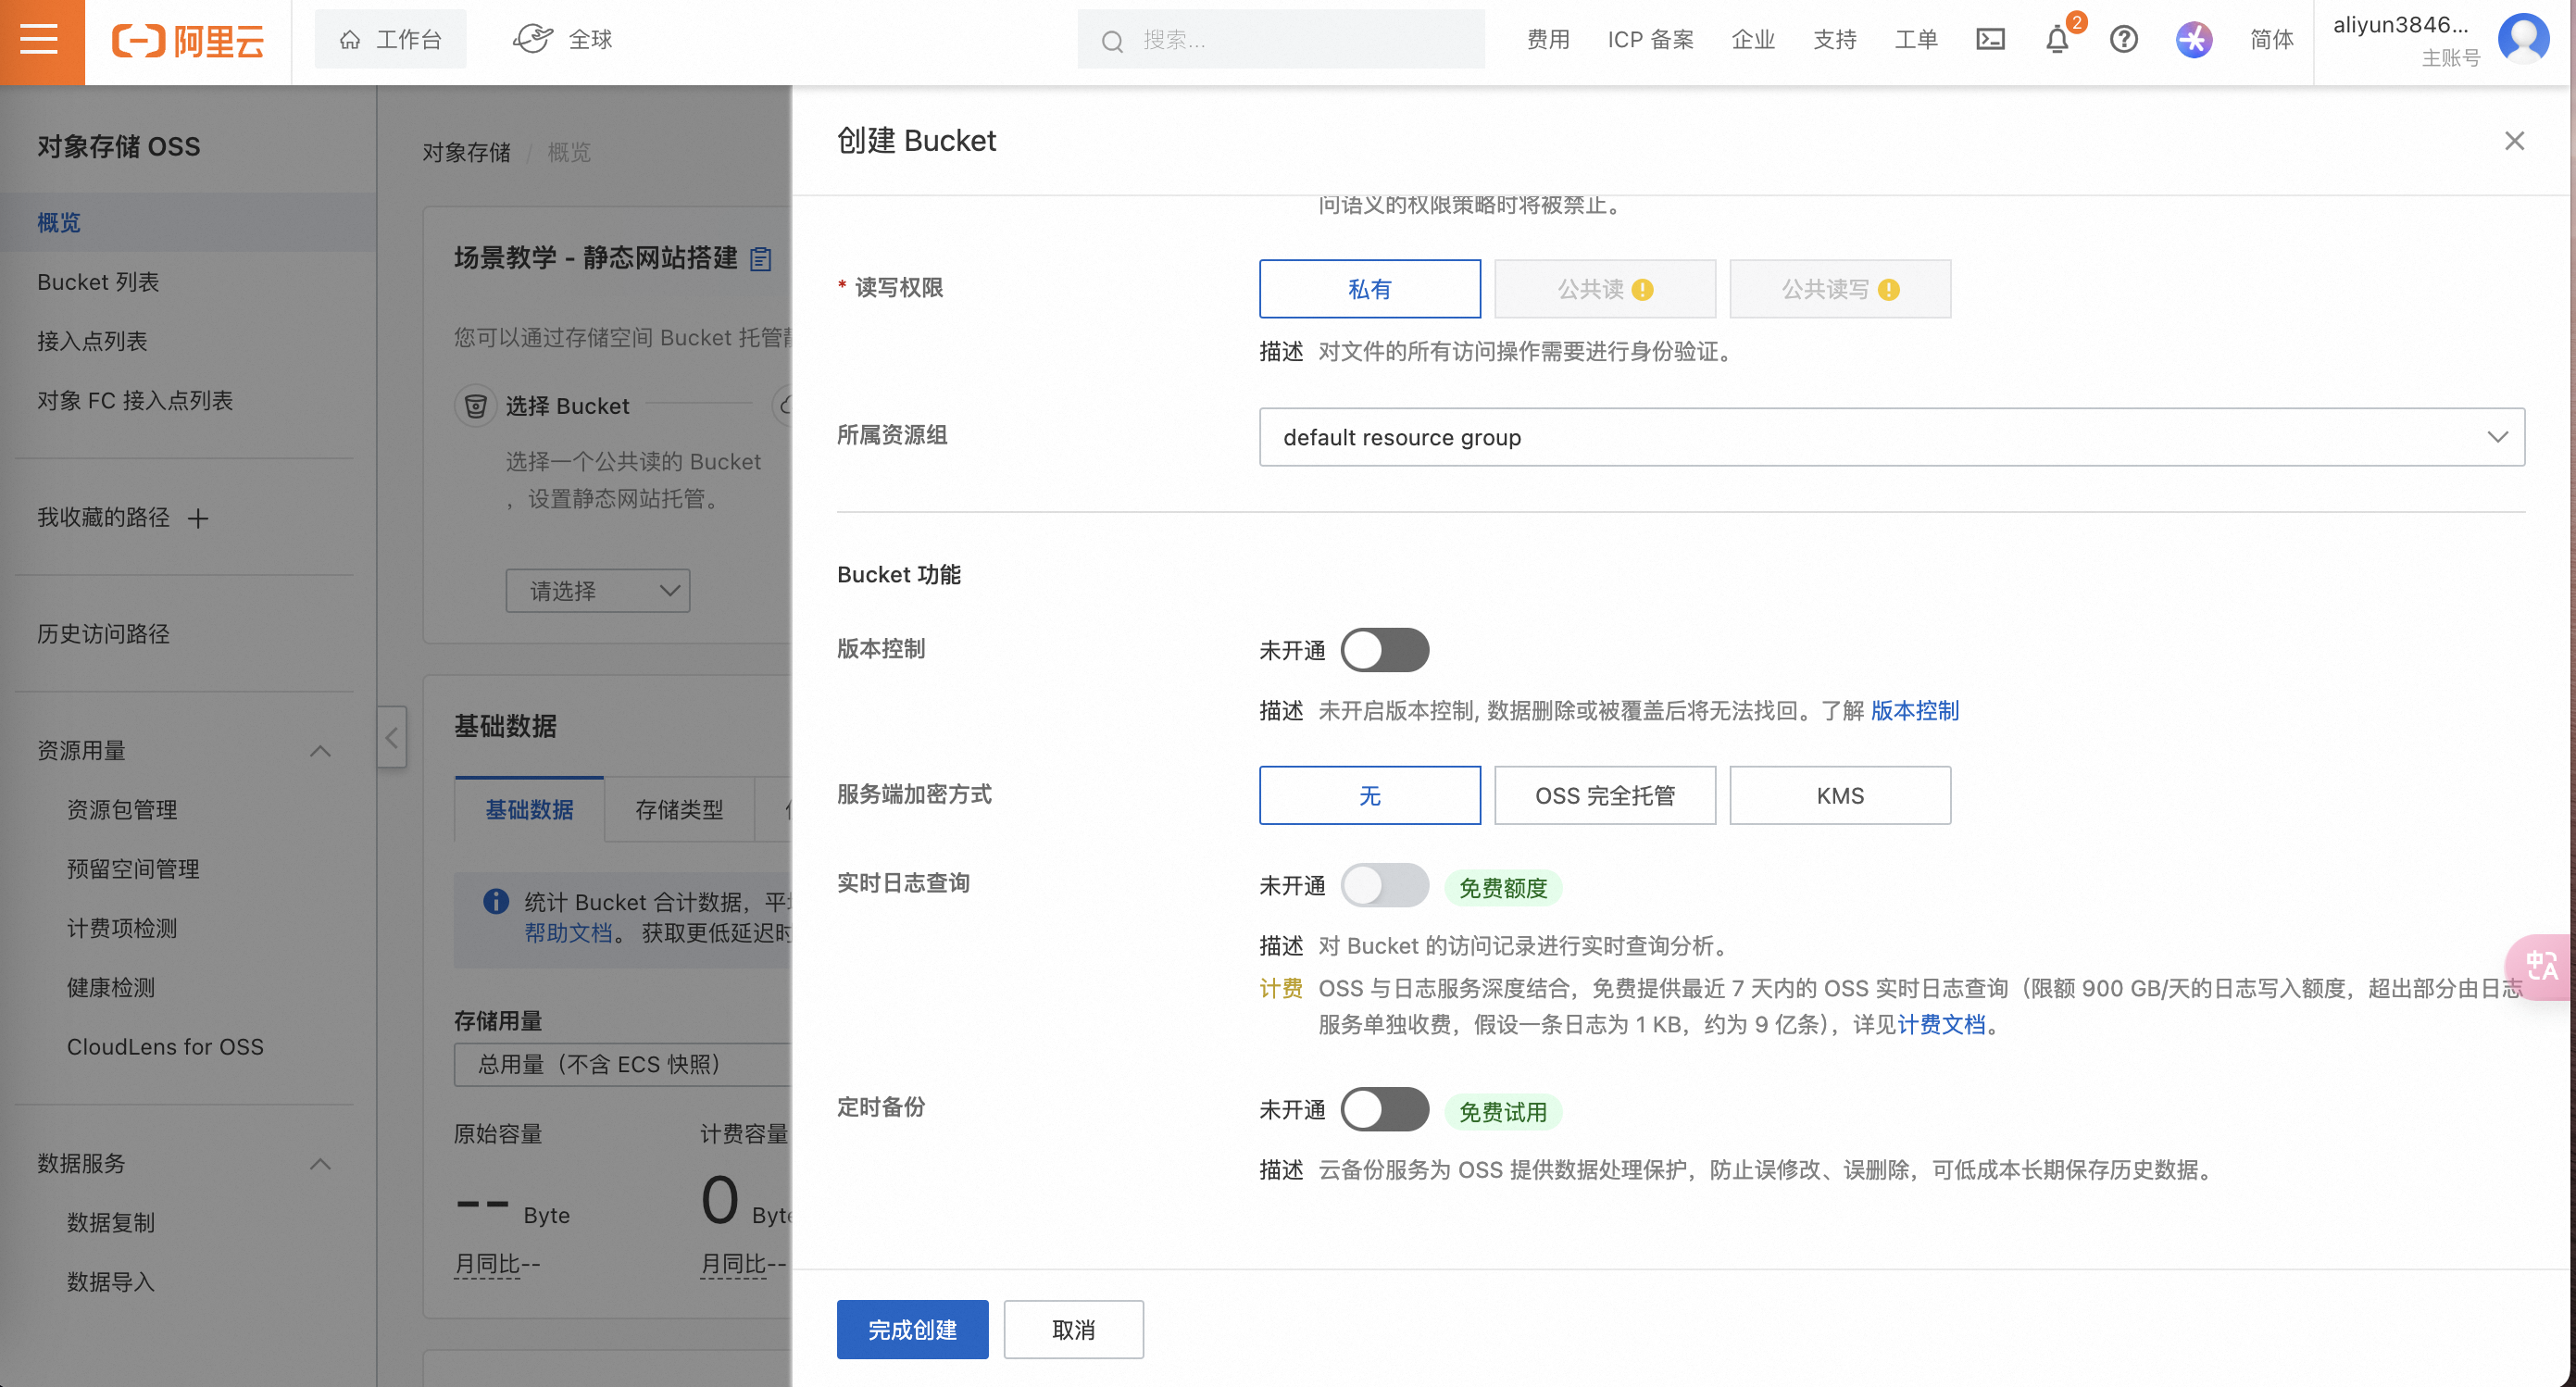Screen dimensions: 2576x1387
Task: Click the search magnifier icon
Action: pos(1112,41)
